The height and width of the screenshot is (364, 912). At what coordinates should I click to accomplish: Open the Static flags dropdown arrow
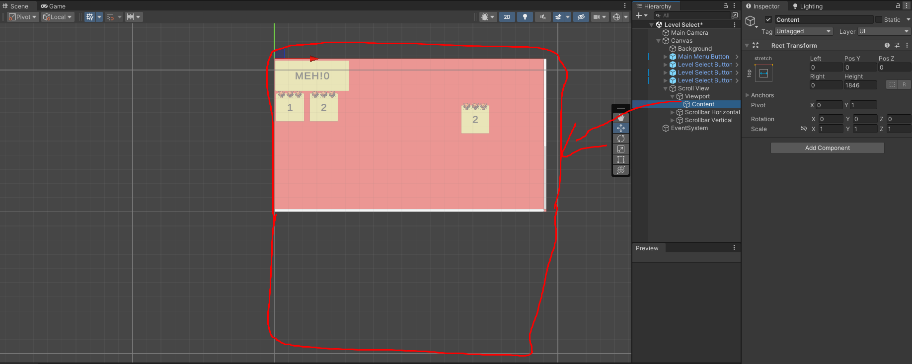pos(908,19)
